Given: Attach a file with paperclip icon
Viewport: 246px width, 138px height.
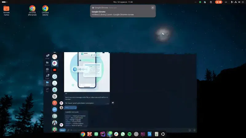Looking at the screenshot, I should (68, 130).
